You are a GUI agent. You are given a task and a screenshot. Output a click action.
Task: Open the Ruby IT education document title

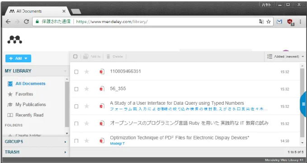pyautogui.click(x=189, y=123)
